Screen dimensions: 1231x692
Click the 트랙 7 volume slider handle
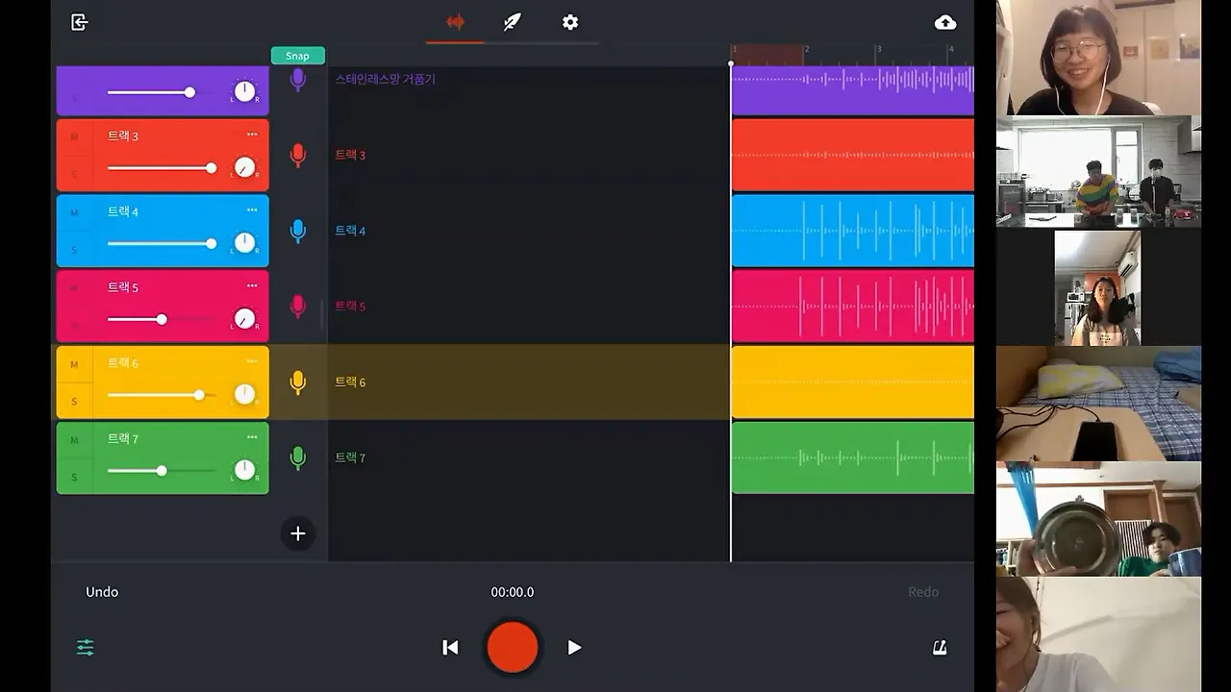pyautogui.click(x=162, y=471)
